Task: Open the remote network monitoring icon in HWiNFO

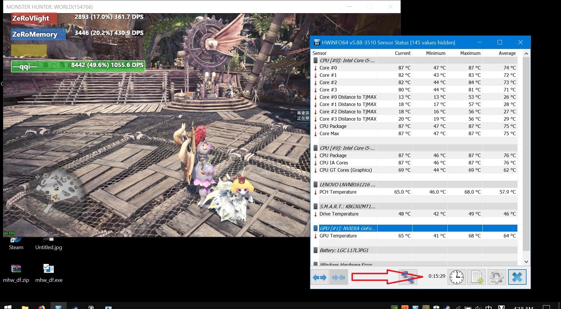Action: tap(408, 277)
